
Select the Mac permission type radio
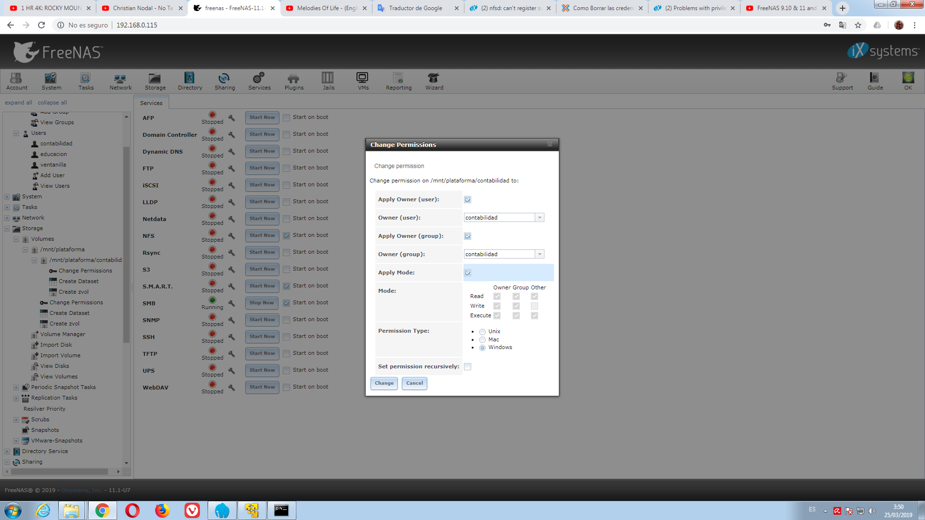click(x=482, y=340)
